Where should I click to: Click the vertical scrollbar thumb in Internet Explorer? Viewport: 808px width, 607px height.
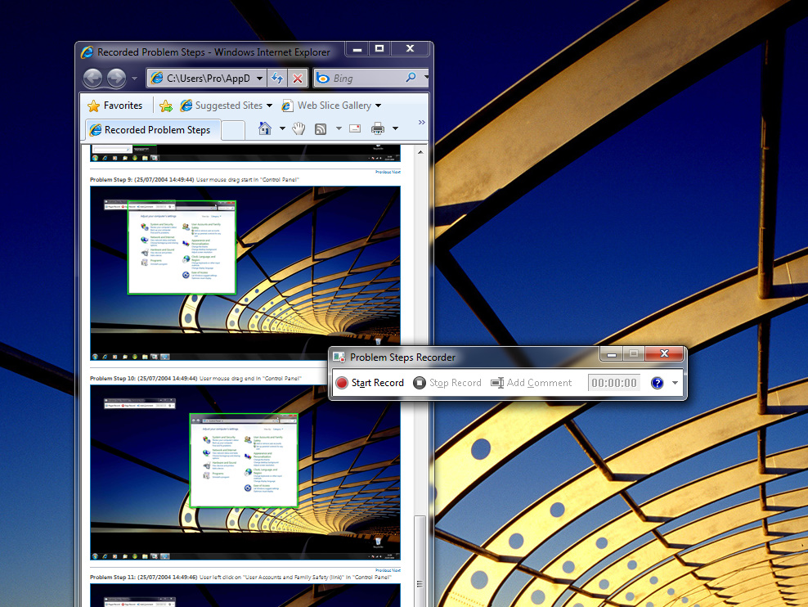point(420,560)
